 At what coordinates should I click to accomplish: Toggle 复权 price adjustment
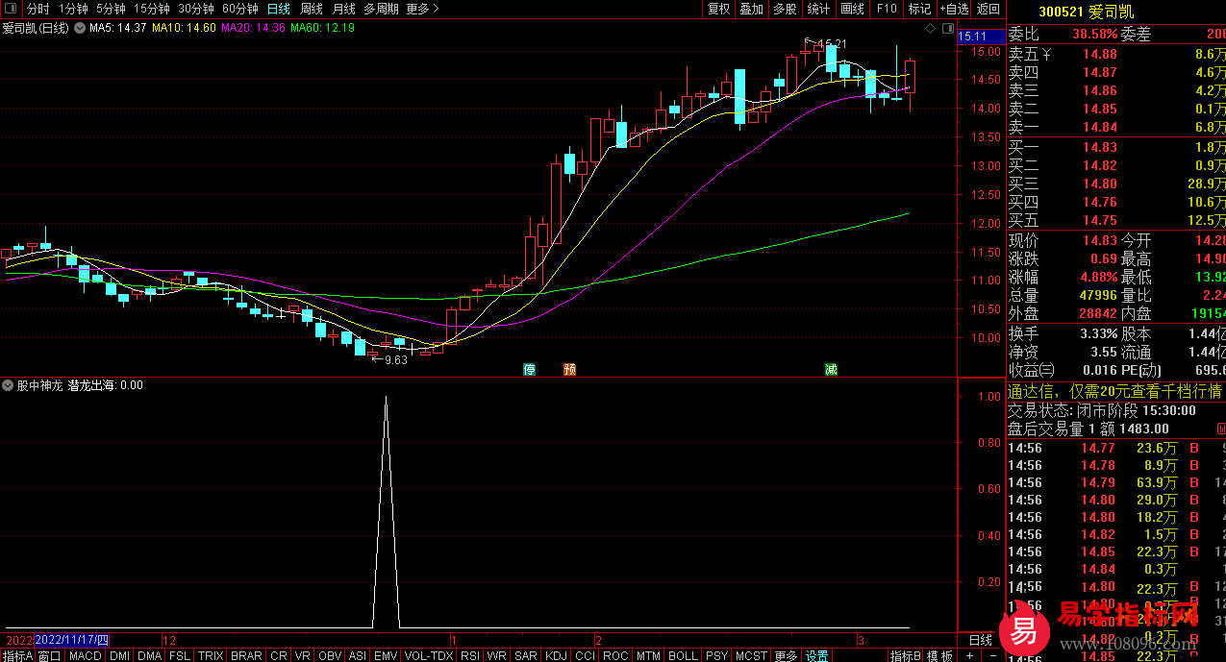click(x=718, y=9)
